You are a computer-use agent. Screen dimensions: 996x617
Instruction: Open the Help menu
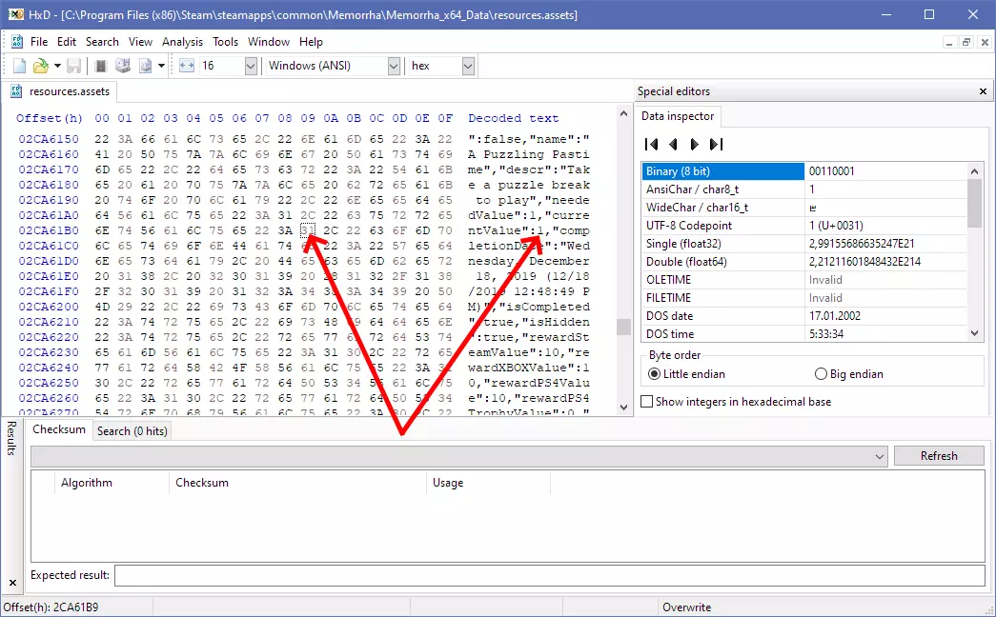coord(311,42)
